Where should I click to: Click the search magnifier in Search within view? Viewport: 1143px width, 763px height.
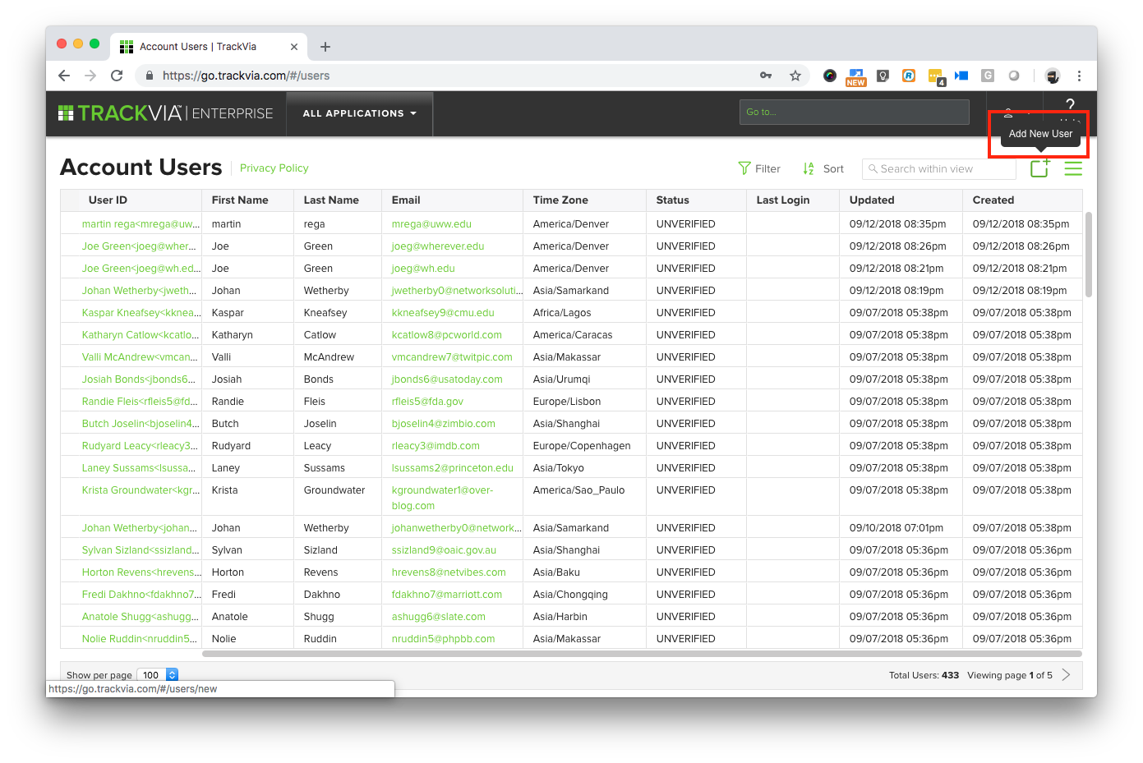coord(873,169)
